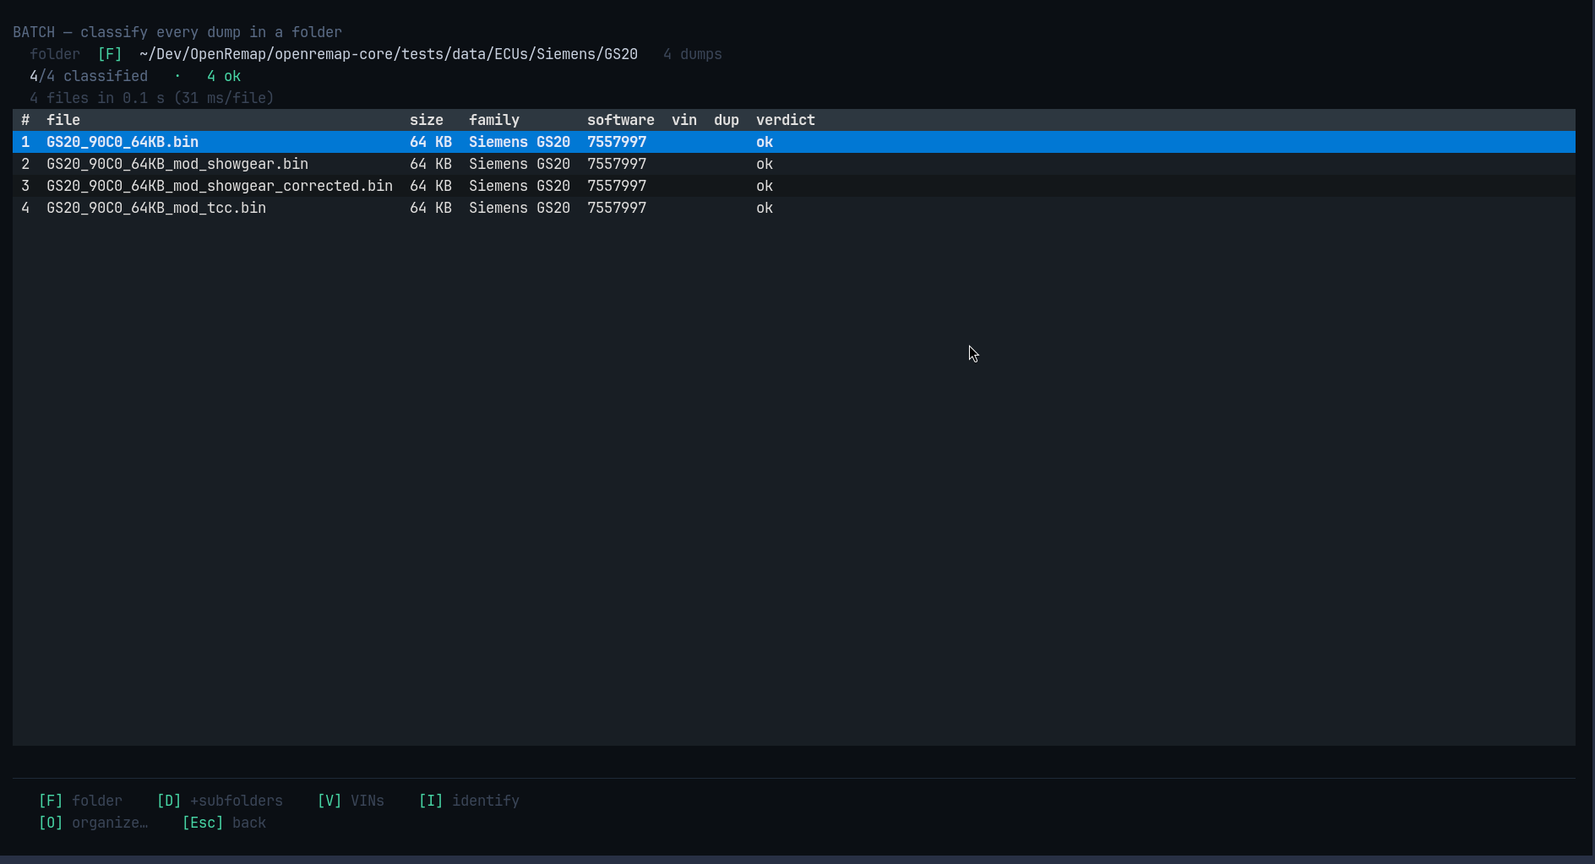This screenshot has width=1595, height=864.
Task: Click software 7557997 in mod_showgear.bin row
Action: pos(617,164)
